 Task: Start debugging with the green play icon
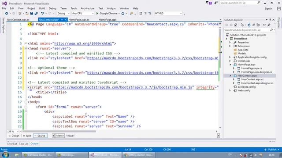coord(97,14)
